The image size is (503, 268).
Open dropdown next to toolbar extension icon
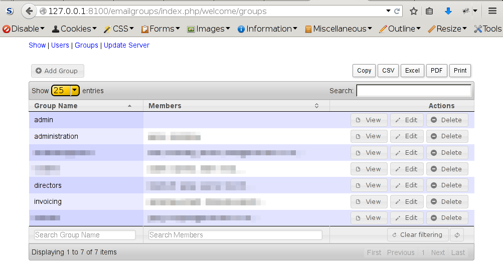[x=475, y=11]
